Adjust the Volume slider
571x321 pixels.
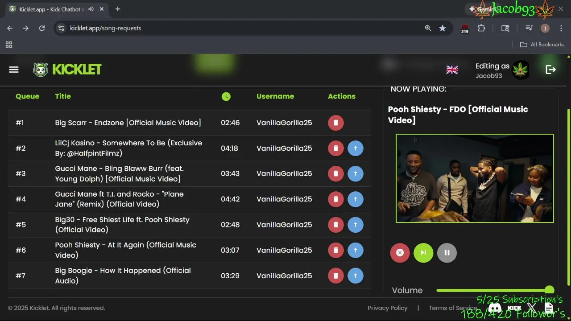pos(495,290)
